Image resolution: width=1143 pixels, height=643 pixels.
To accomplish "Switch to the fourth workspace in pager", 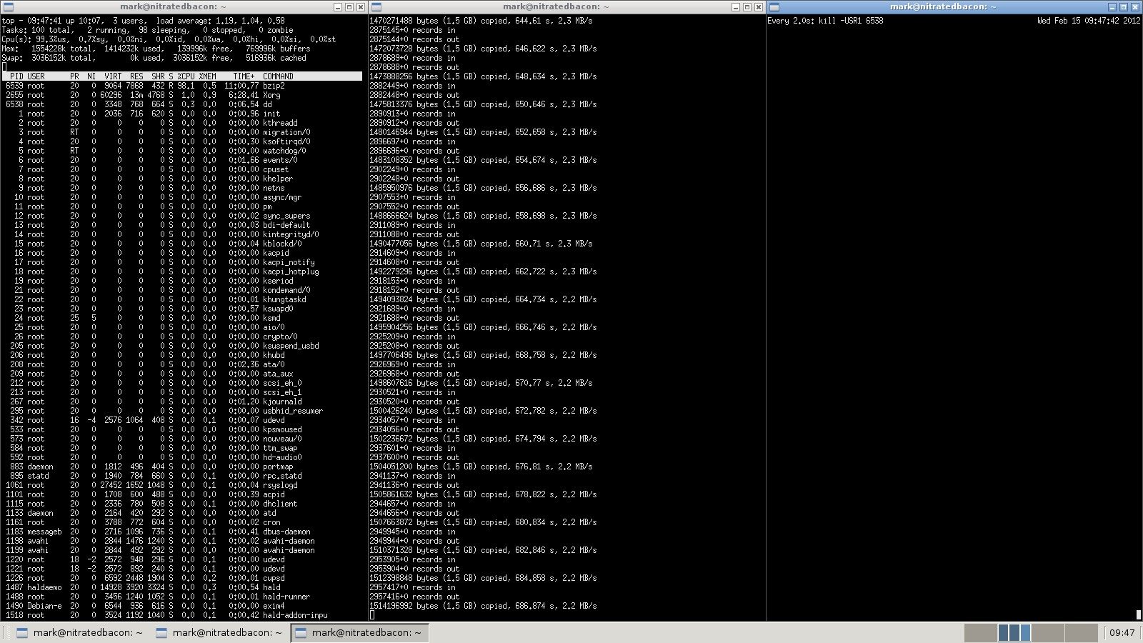I will [x=1081, y=632].
